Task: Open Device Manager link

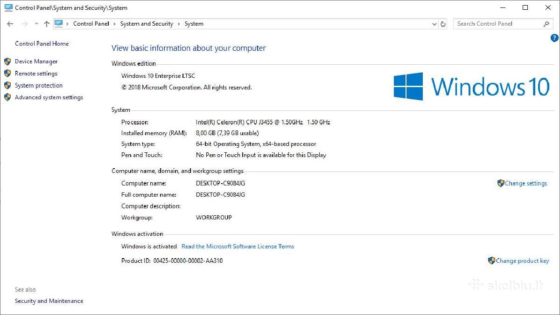Action: (36, 62)
